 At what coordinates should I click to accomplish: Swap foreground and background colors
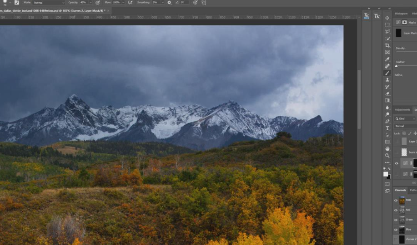click(x=389, y=169)
